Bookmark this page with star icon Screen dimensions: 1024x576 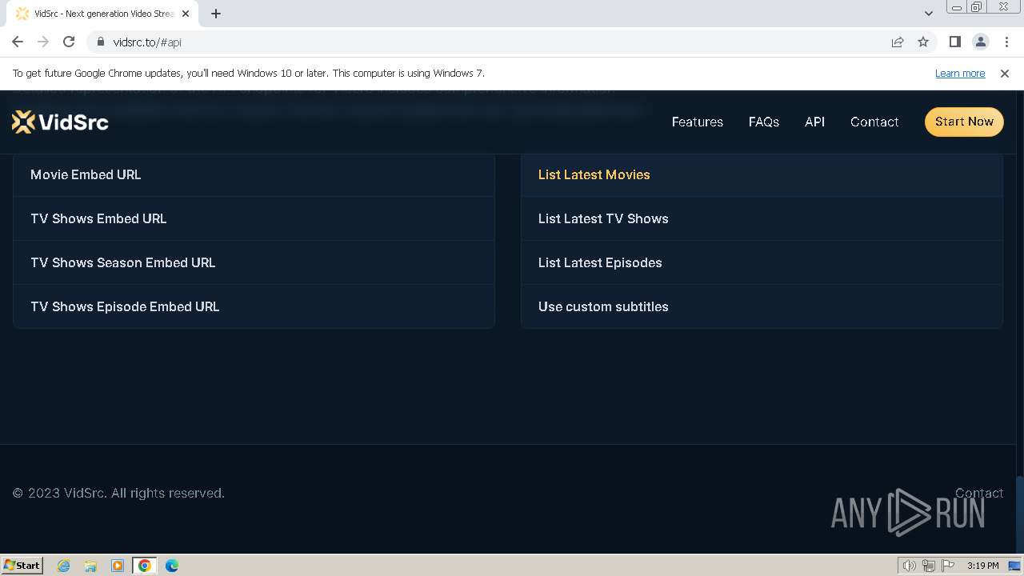tap(923, 42)
